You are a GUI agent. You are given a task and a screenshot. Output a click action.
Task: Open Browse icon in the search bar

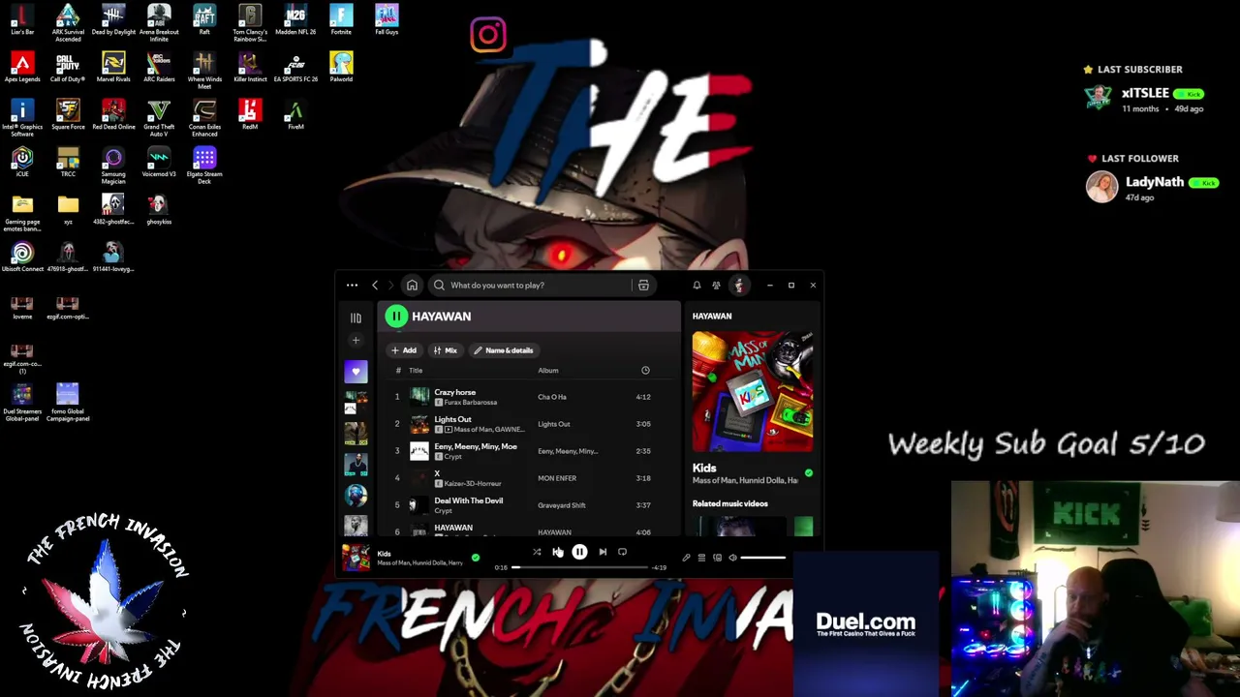[x=643, y=286]
